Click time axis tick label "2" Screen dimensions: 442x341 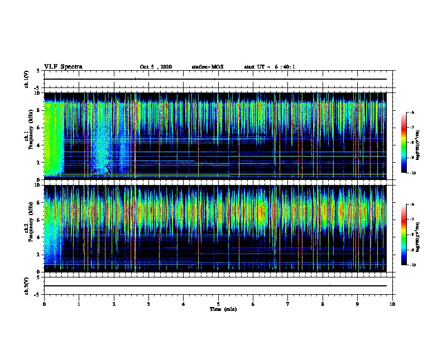(114, 304)
